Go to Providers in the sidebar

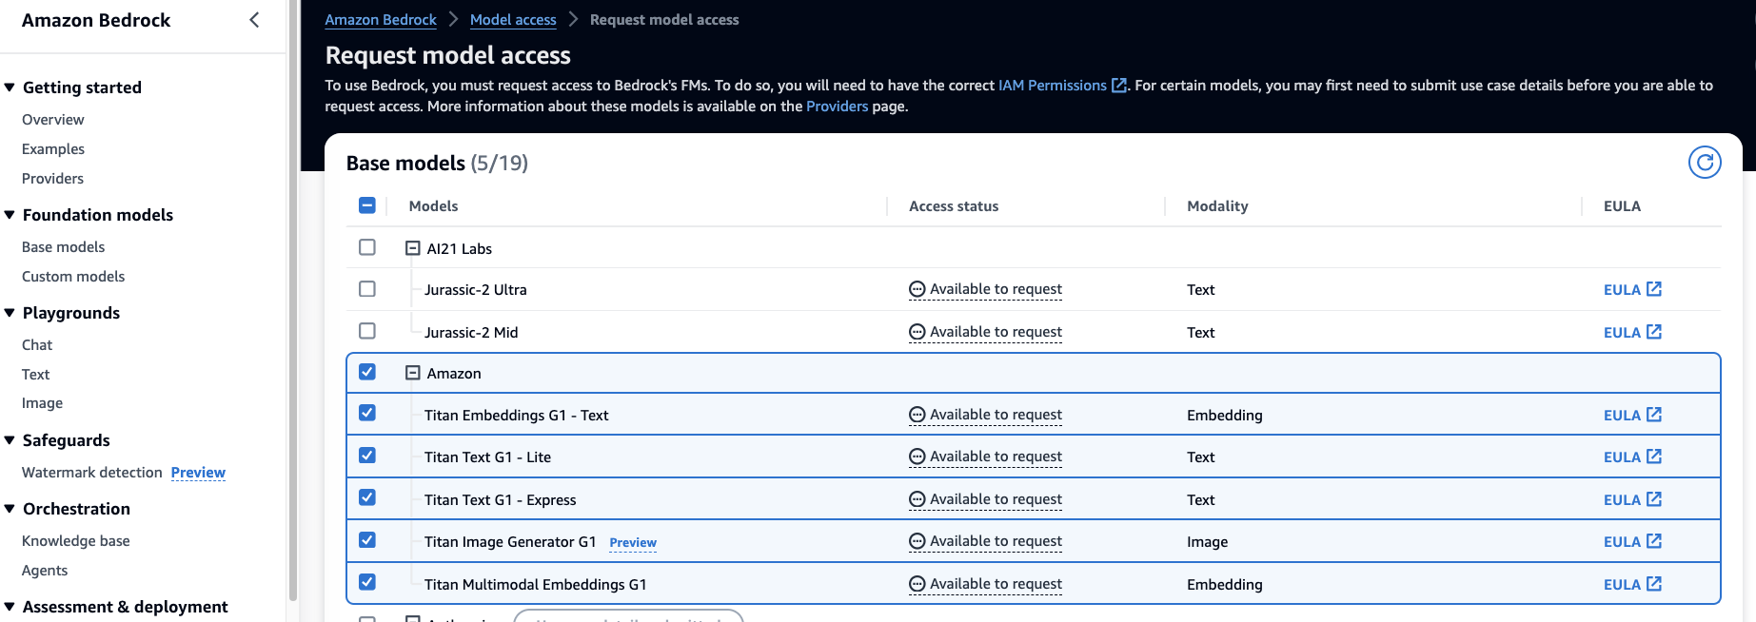[53, 179]
